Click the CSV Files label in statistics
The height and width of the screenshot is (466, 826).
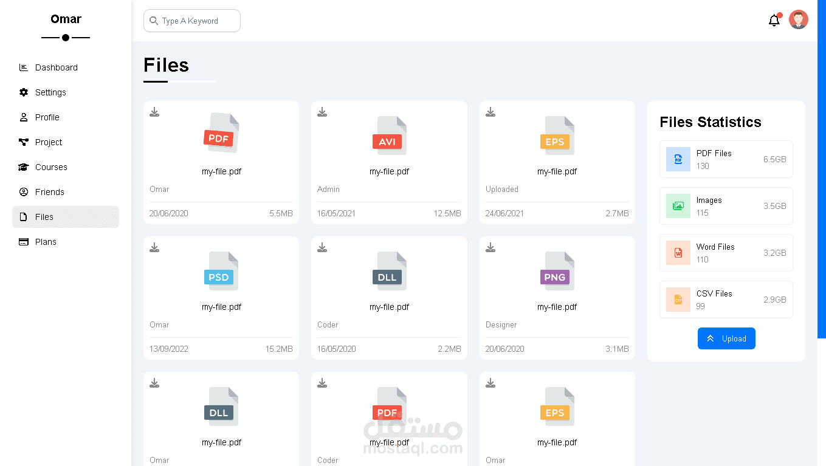[714, 293]
